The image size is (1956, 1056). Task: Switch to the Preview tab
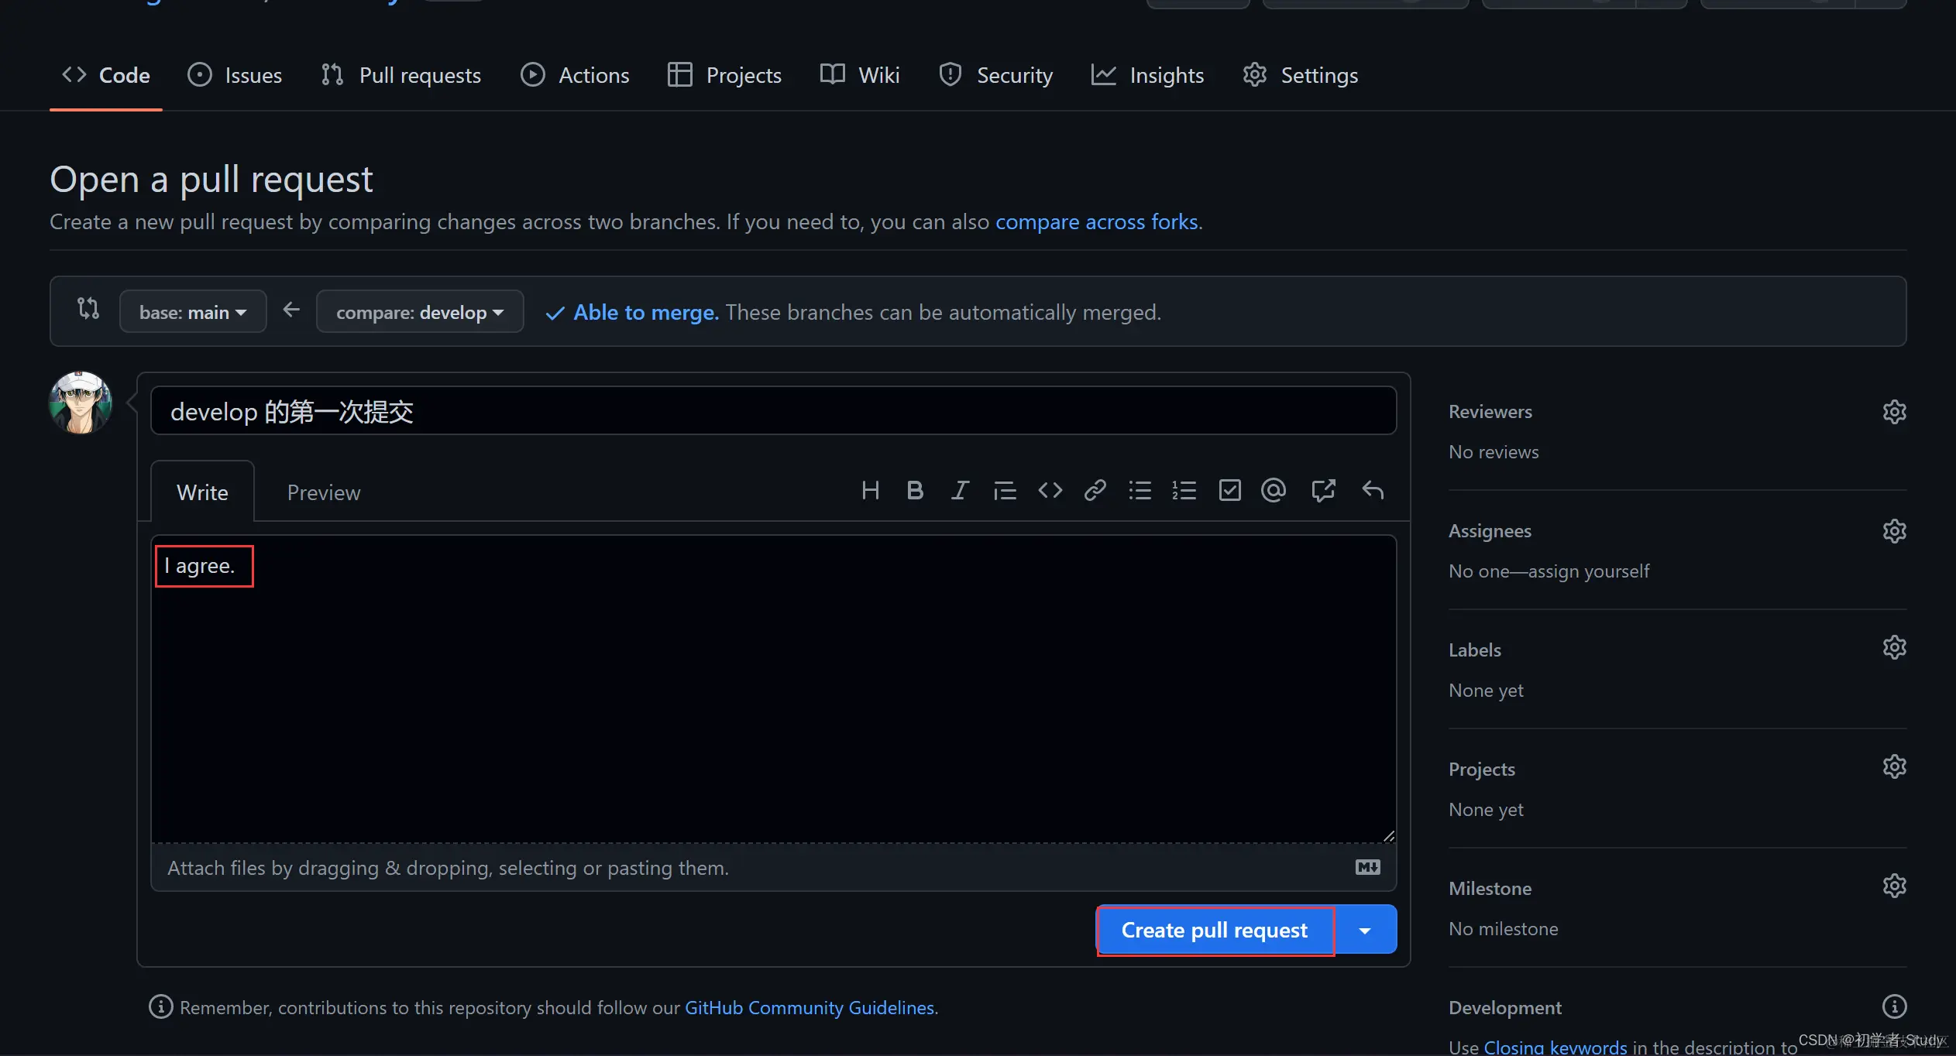pos(323,492)
